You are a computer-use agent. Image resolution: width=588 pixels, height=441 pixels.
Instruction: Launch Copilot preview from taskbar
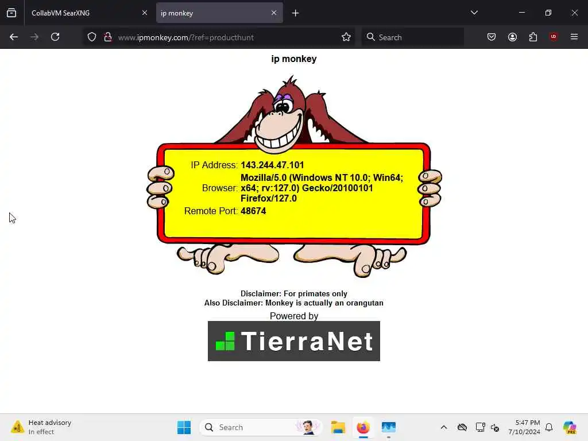pyautogui.click(x=570, y=427)
